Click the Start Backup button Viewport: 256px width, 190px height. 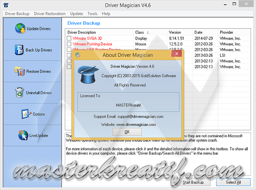click(193, 182)
